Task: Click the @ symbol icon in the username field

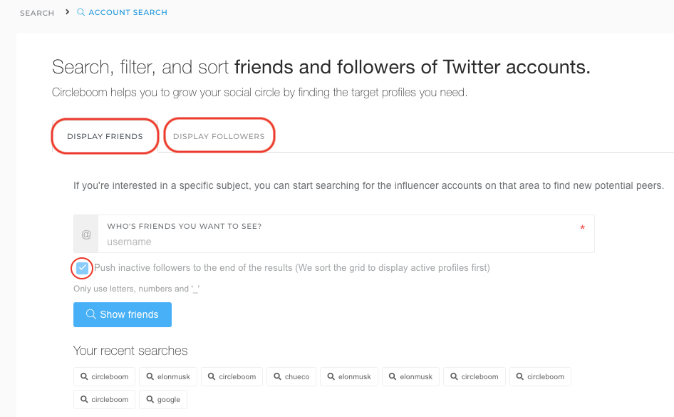Action: [86, 234]
